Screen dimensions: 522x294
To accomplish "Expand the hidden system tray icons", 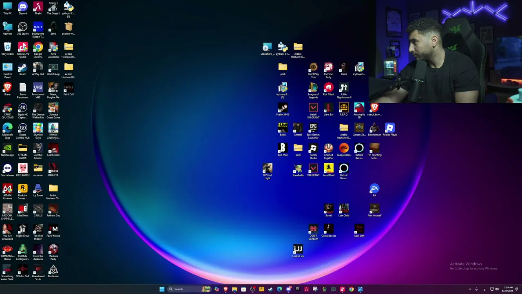I will (470, 289).
